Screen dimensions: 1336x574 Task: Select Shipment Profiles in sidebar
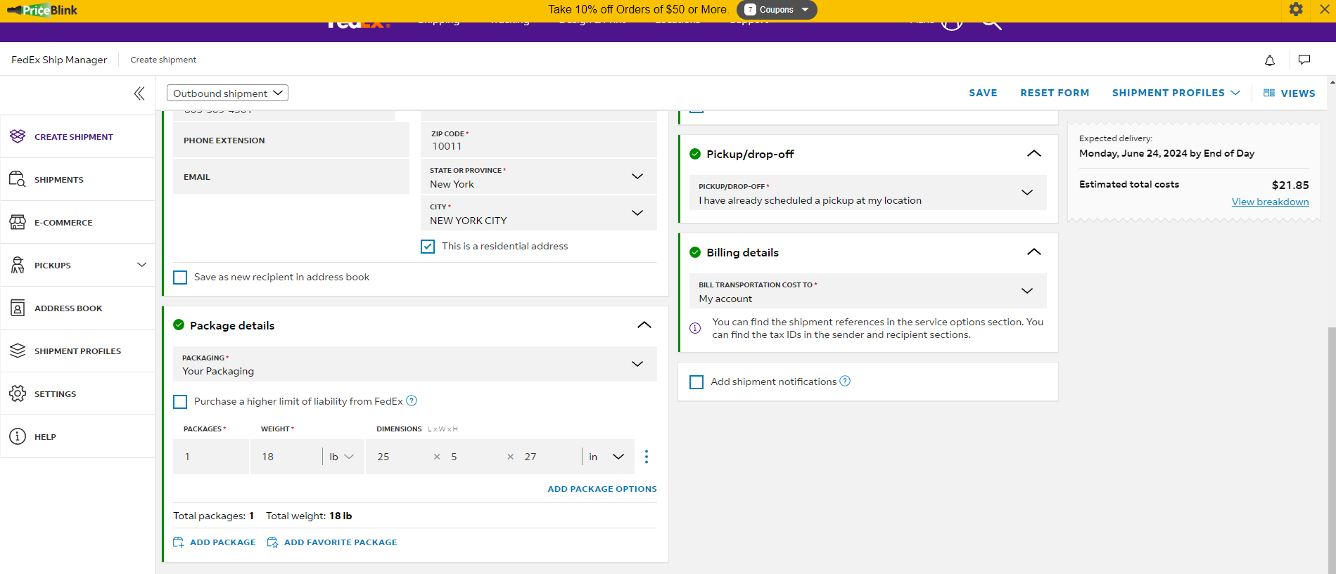pos(77,351)
